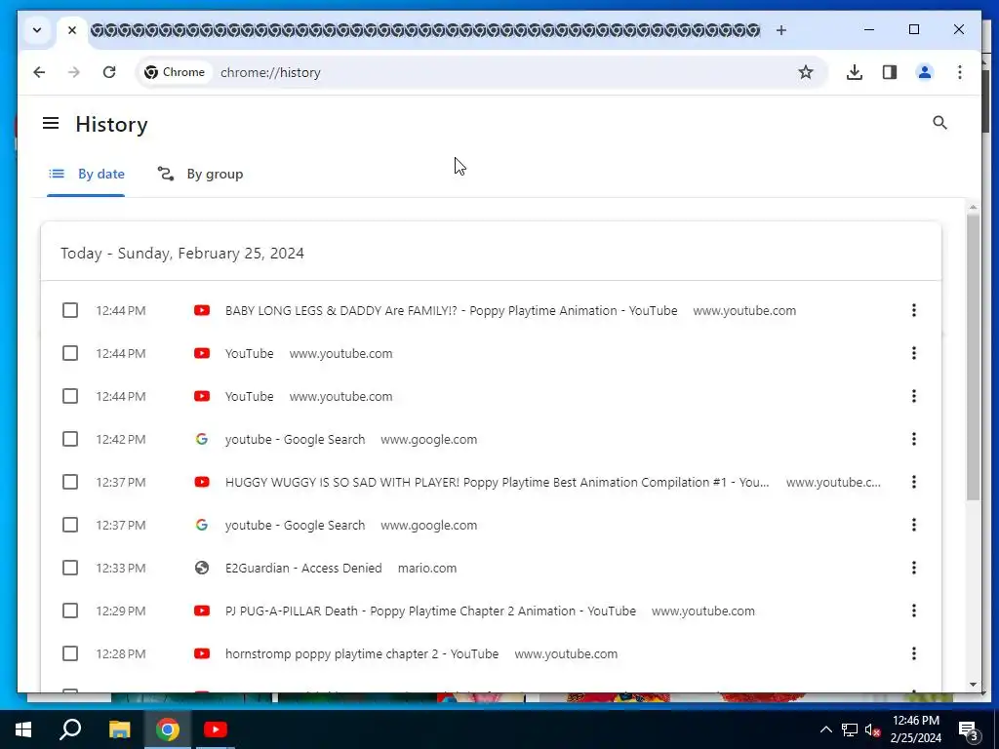Click the search history magnifier icon
The height and width of the screenshot is (749, 999).
939,123
